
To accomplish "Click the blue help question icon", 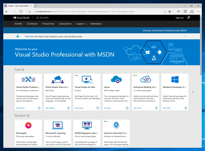I will tap(18, 37).
